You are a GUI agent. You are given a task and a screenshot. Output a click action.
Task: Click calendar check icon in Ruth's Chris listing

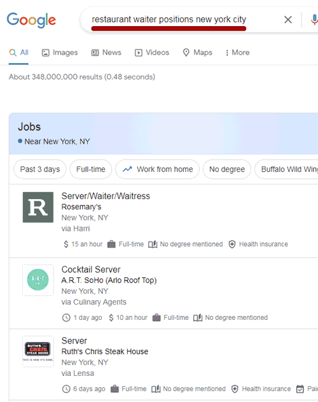pyautogui.click(x=300, y=389)
